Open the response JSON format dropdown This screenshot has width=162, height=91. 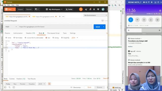[42, 84]
